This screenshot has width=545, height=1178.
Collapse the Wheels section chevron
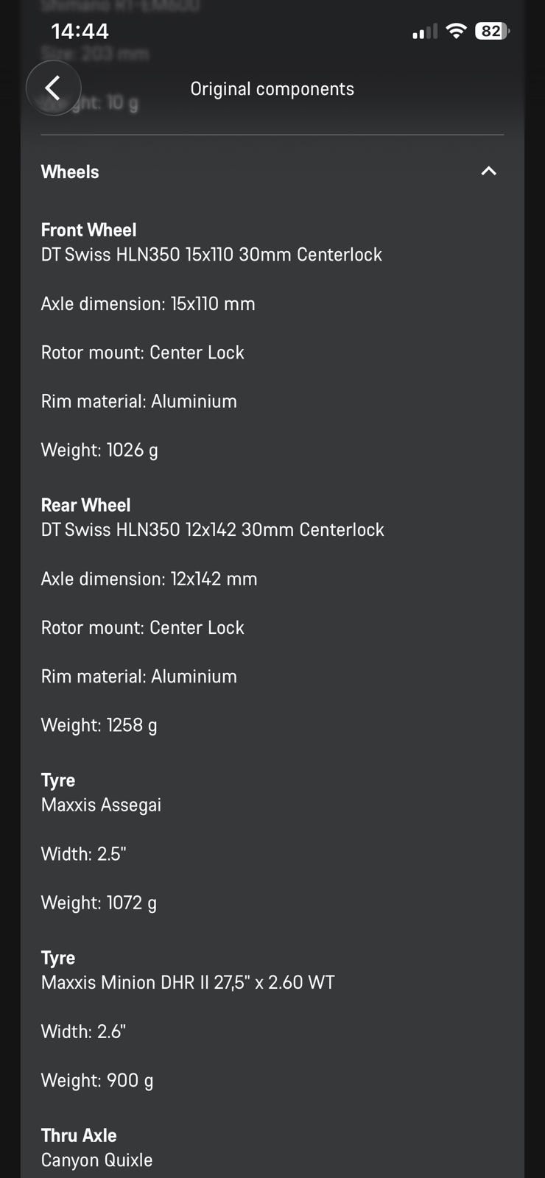click(488, 172)
